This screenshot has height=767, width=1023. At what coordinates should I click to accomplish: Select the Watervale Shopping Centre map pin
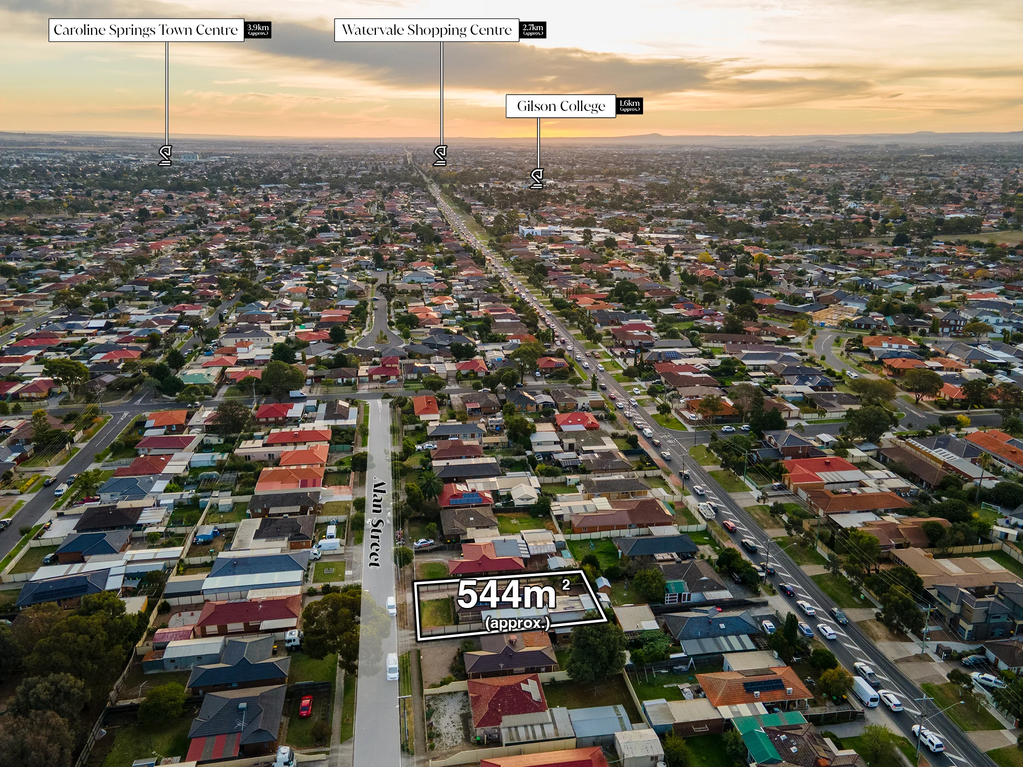pos(440,155)
